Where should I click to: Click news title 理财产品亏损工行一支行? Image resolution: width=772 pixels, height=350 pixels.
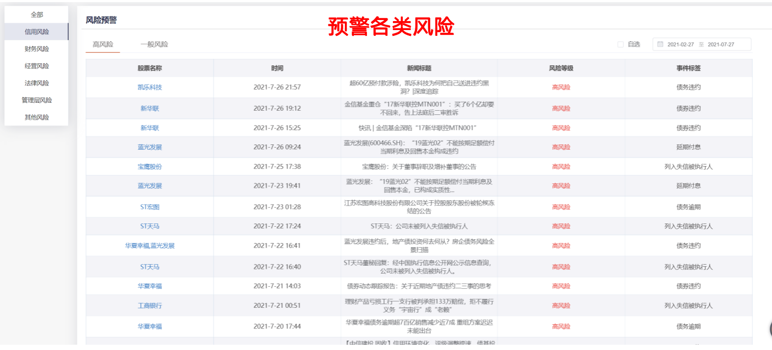(419, 306)
